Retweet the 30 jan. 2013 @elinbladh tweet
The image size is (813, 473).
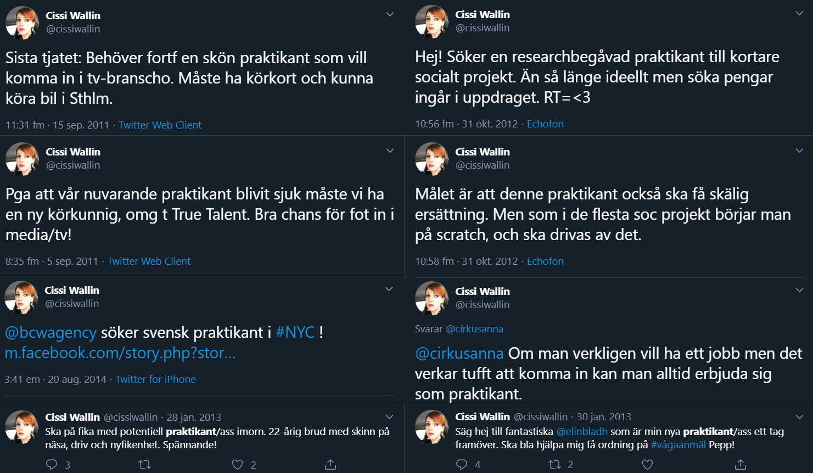point(555,465)
